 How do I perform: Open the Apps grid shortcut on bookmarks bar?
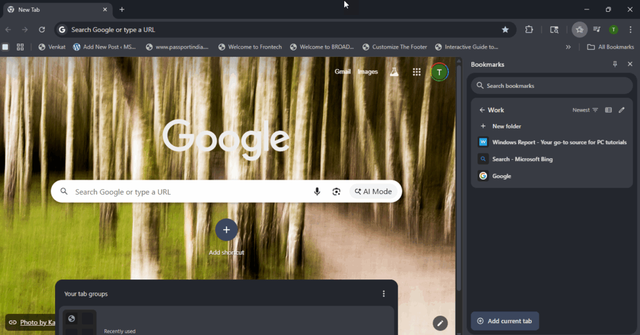[x=20, y=47]
